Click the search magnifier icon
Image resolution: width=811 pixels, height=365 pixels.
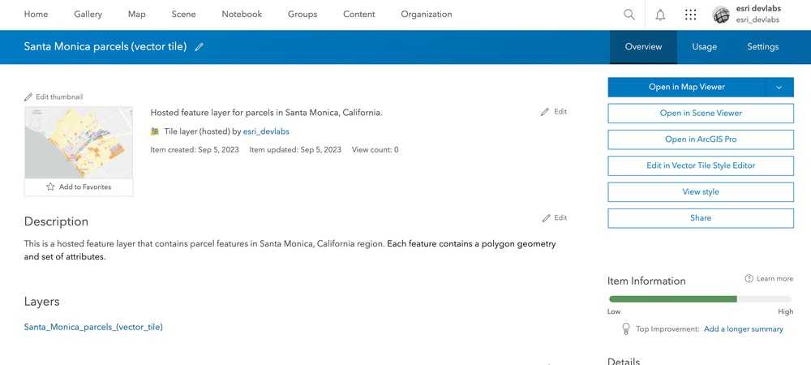[x=629, y=15]
